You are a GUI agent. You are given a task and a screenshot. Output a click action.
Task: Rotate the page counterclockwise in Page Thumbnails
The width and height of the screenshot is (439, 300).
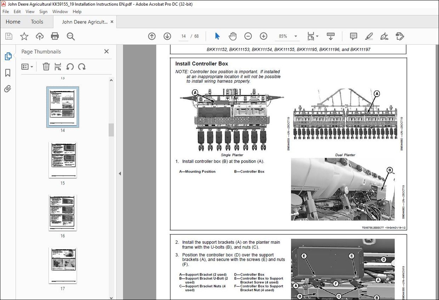tap(70, 67)
